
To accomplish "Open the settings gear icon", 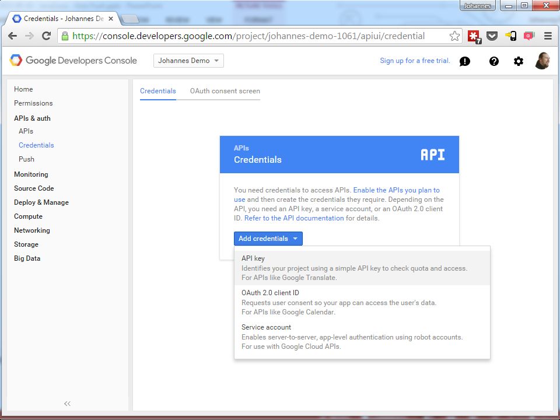I will (x=519, y=61).
